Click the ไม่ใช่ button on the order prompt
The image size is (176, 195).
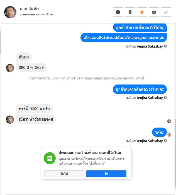click(x=64, y=174)
